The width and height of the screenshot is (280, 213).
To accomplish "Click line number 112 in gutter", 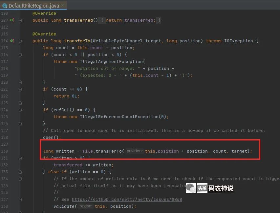I will [x=4, y=27].
